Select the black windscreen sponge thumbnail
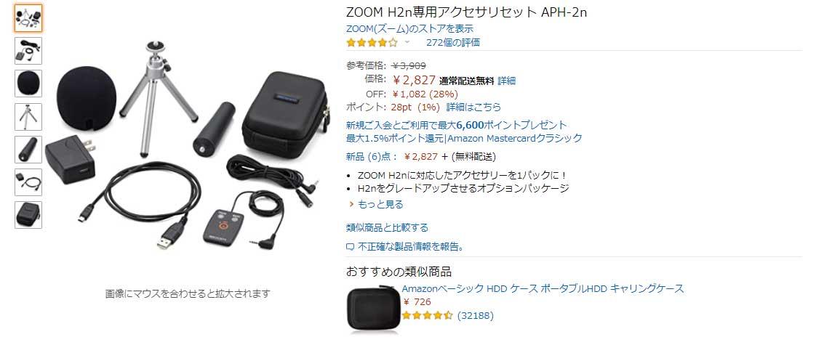The height and width of the screenshot is (345, 816). 28,84
